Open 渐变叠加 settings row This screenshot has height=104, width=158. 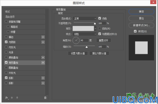pos(25,63)
